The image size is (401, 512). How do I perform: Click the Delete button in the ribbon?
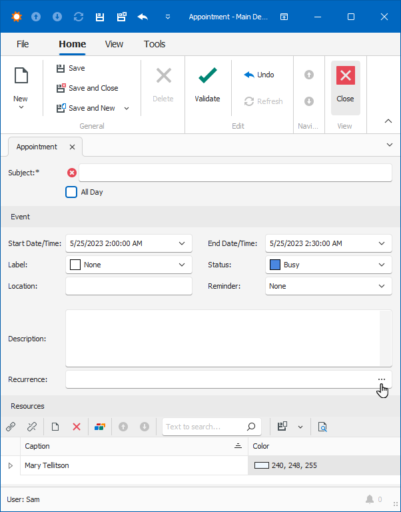click(x=163, y=85)
